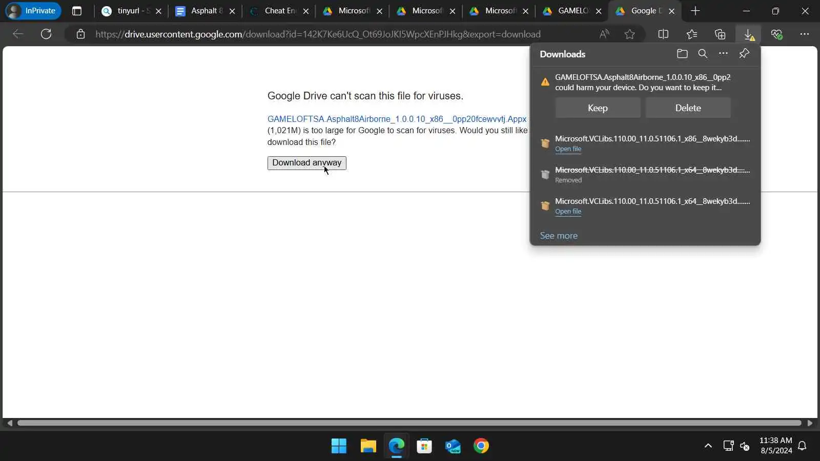820x461 pixels.
Task: Open the Windows Start menu
Action: (x=339, y=446)
